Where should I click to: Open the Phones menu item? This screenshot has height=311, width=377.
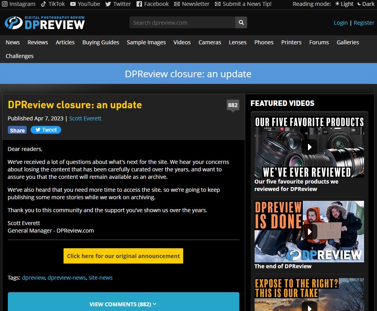264,42
